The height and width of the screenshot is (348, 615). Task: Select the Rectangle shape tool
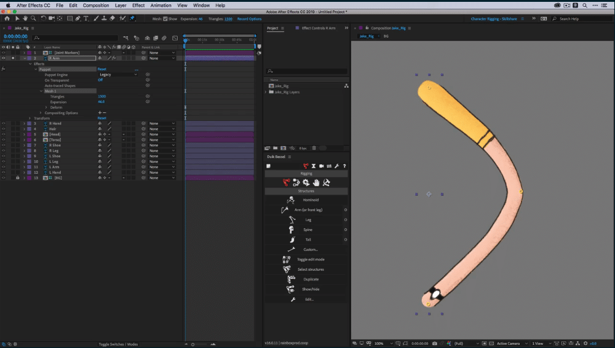tap(70, 18)
